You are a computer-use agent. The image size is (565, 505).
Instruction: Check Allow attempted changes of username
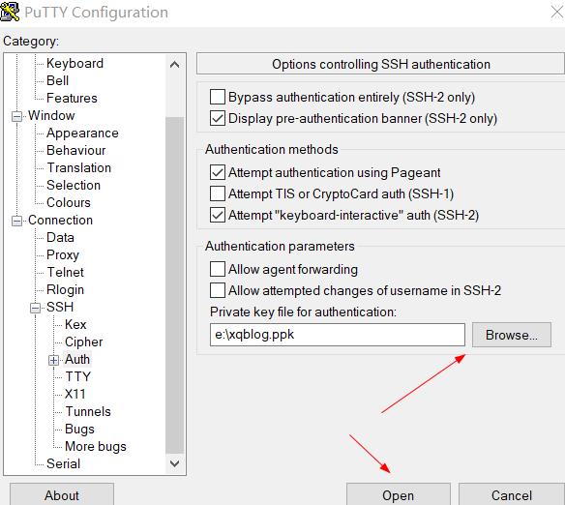tap(218, 290)
